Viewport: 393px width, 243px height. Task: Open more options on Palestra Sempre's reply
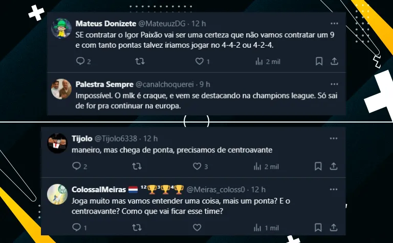[x=334, y=84]
